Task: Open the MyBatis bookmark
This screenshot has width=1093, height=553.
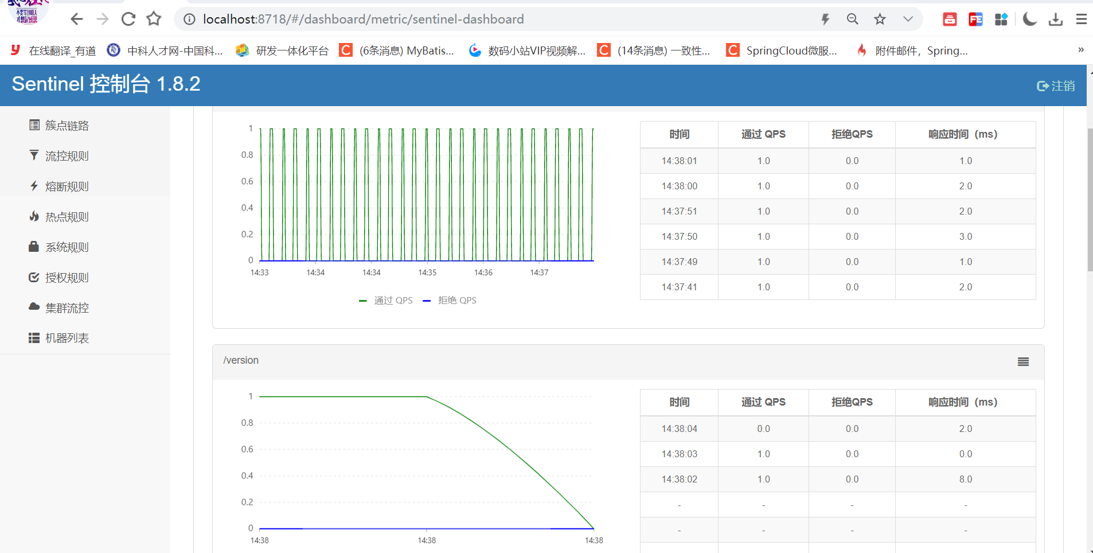Action: coord(397,50)
